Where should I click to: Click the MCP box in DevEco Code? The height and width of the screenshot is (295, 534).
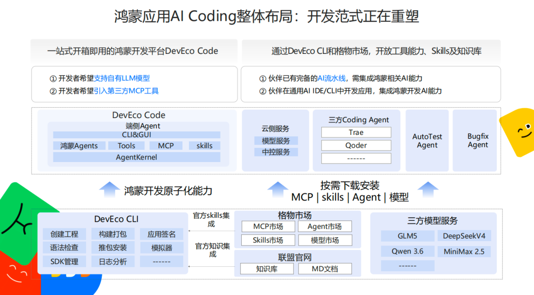pos(166,146)
